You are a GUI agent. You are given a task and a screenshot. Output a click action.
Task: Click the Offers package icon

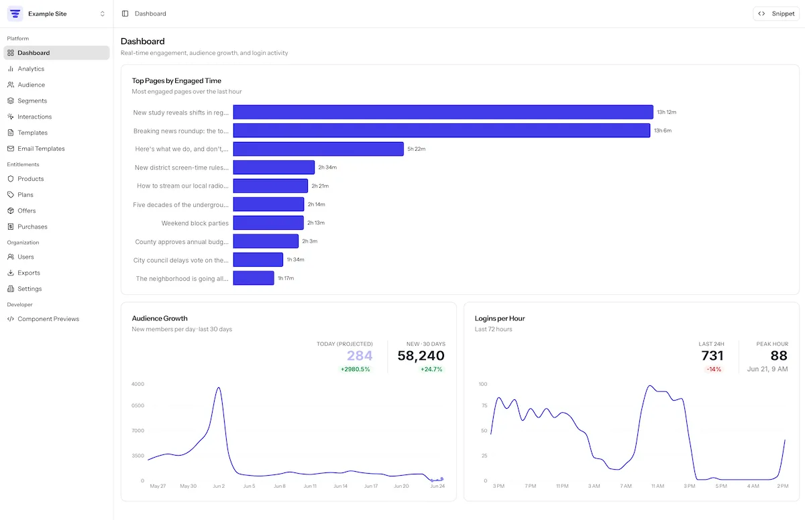pos(11,210)
